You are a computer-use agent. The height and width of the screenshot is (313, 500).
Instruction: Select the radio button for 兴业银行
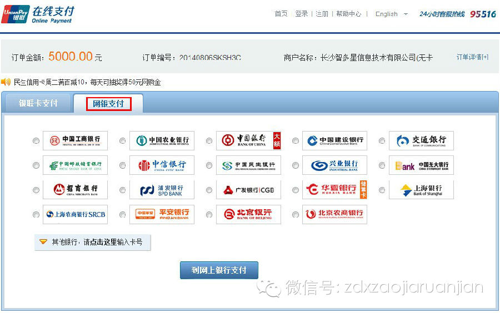(x=296, y=165)
